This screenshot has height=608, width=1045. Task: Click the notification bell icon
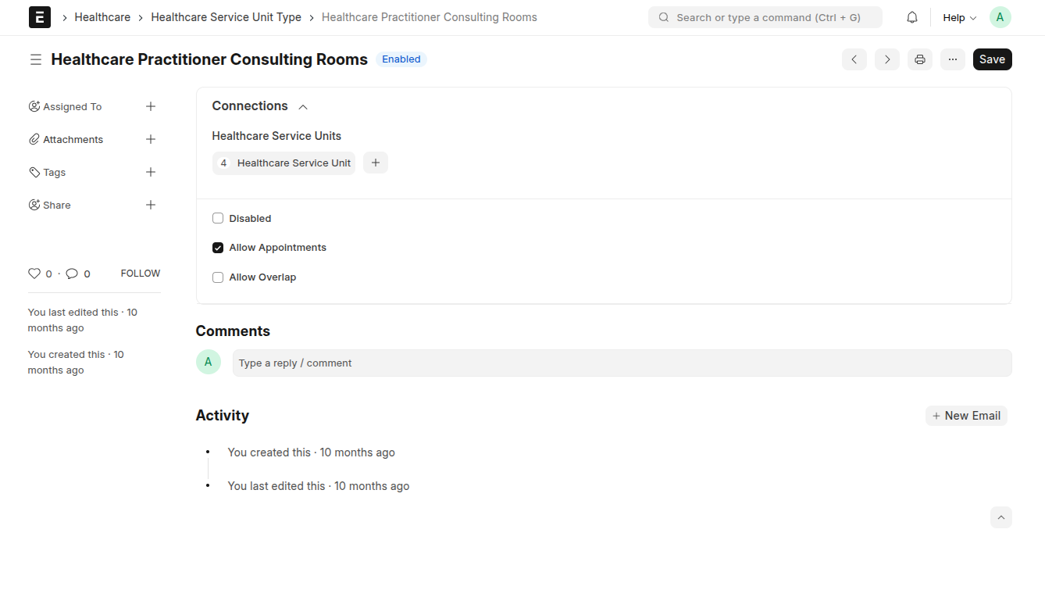pos(912,17)
